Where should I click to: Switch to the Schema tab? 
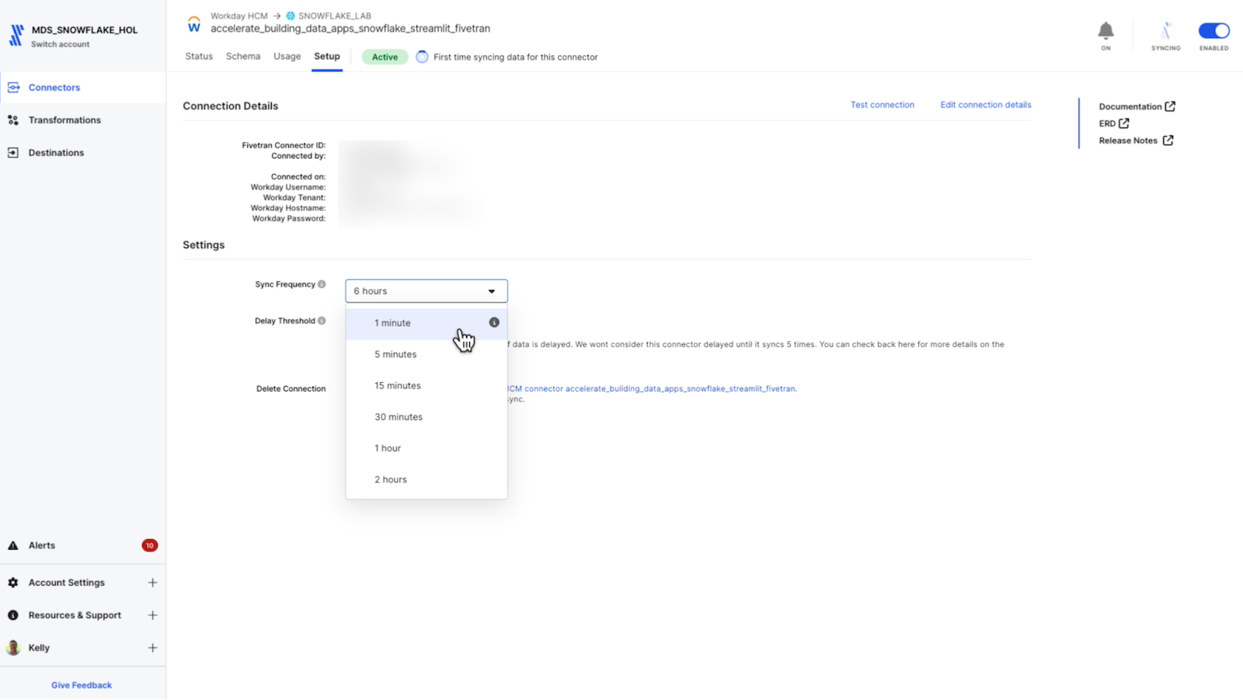(x=243, y=57)
